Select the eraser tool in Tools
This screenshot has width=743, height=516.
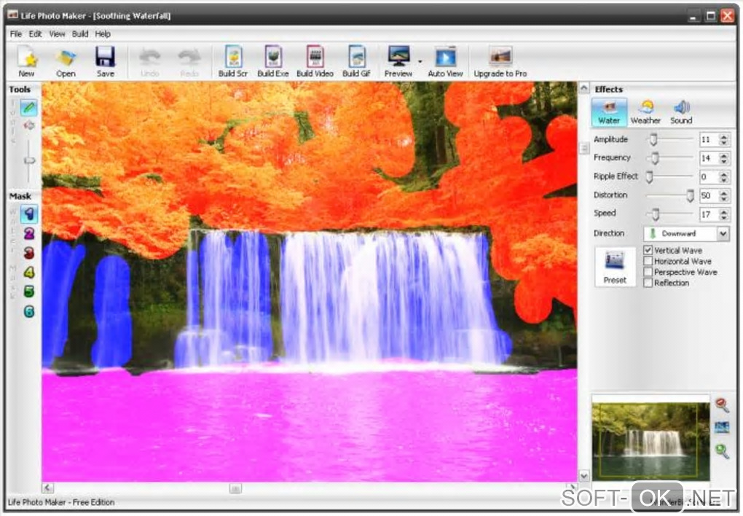pos(29,125)
